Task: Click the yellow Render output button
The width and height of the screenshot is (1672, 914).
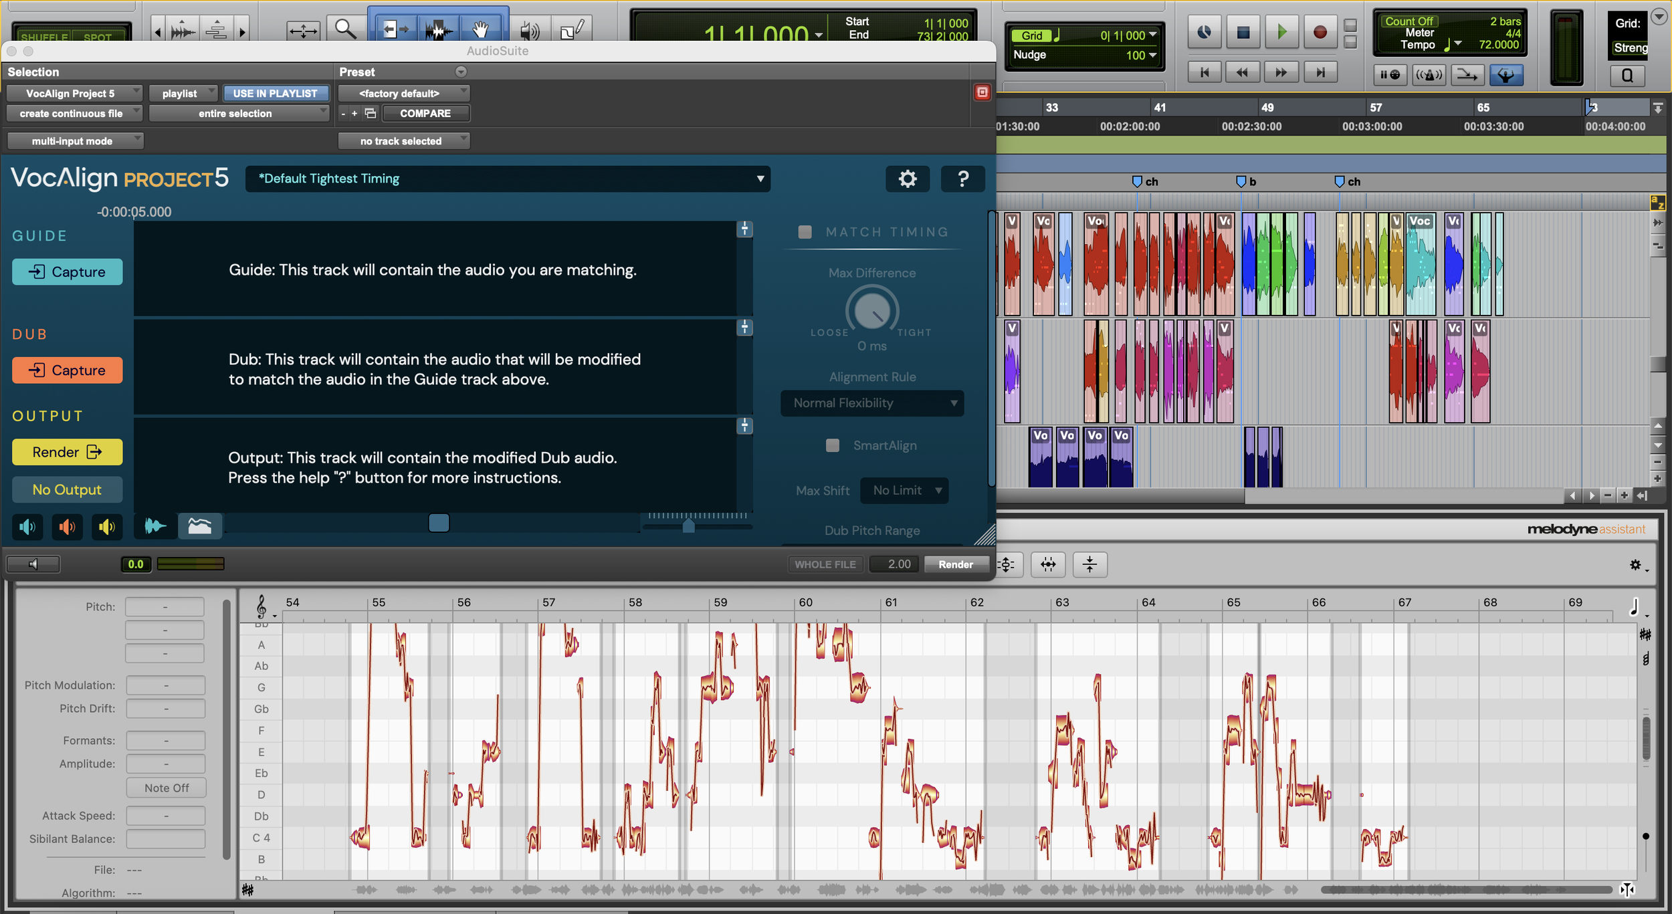Action: coord(68,452)
